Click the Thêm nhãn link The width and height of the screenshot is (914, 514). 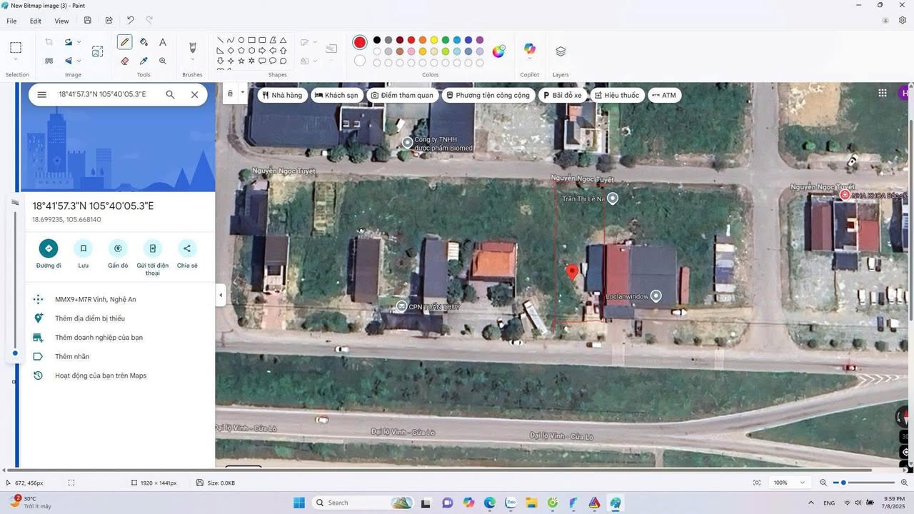(71, 356)
